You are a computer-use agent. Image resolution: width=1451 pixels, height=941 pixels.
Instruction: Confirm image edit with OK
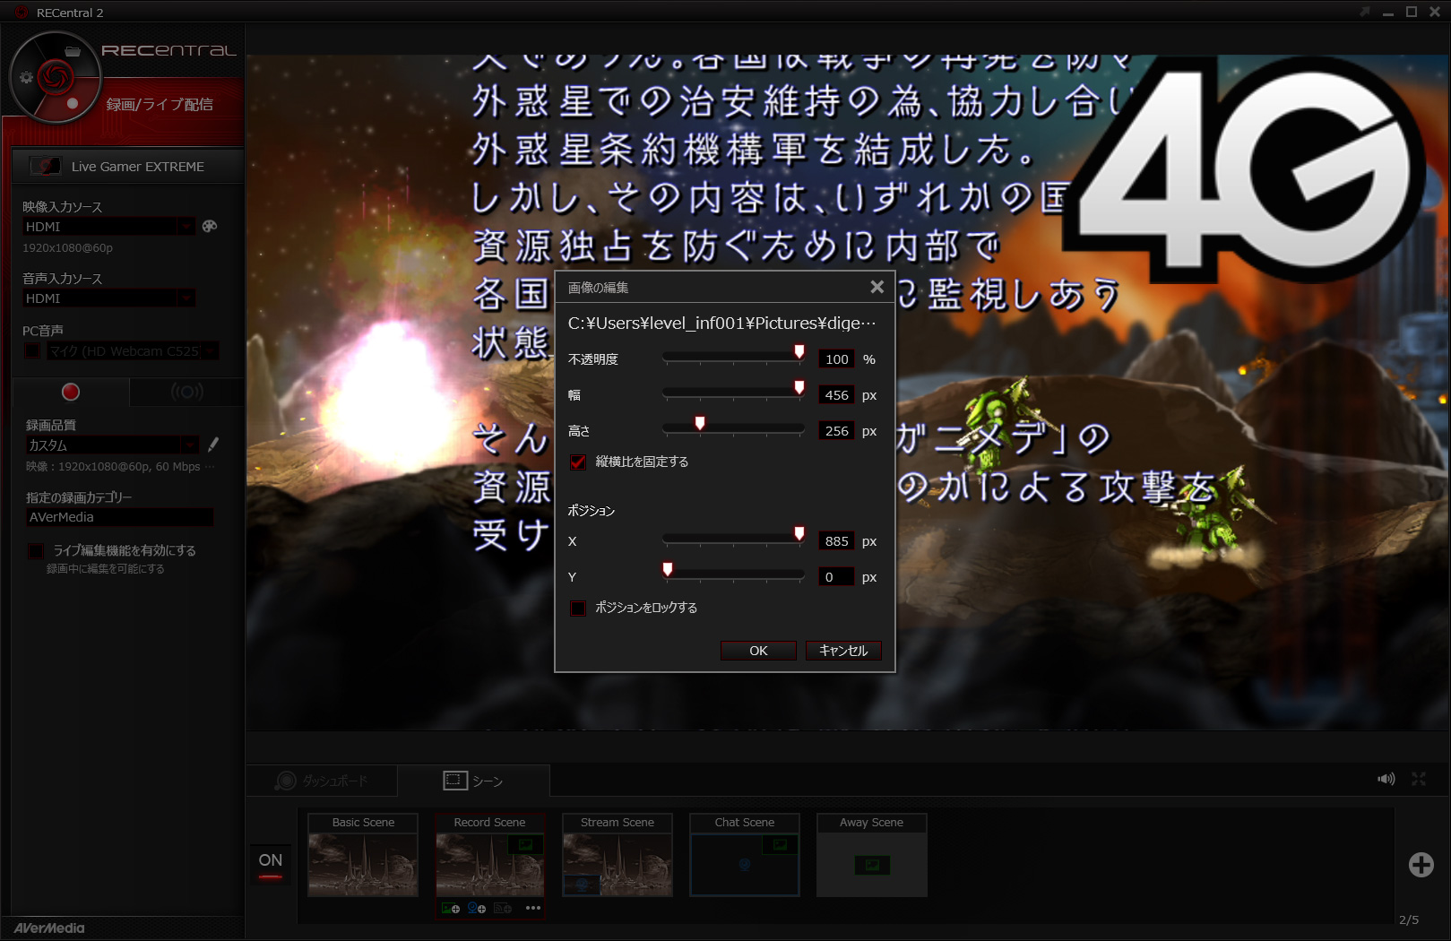(758, 651)
